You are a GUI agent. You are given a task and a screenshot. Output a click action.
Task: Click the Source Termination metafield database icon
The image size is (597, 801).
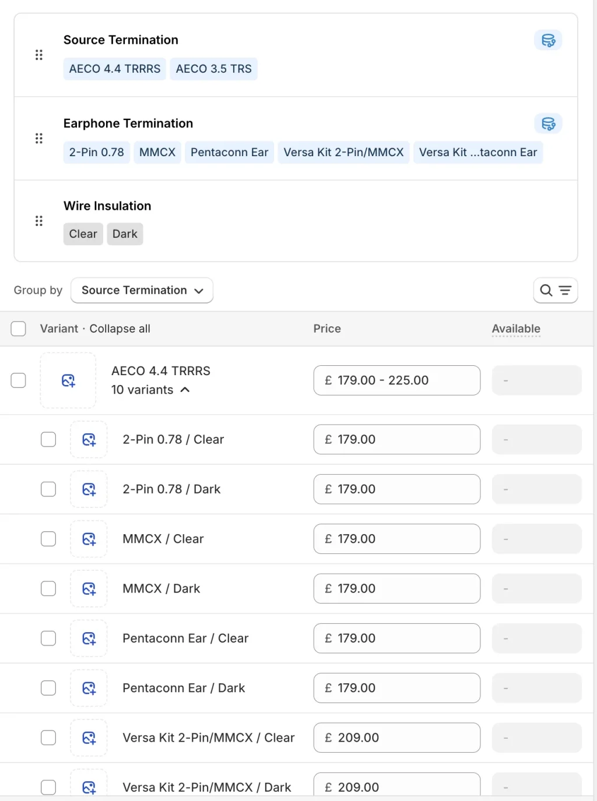tap(548, 40)
